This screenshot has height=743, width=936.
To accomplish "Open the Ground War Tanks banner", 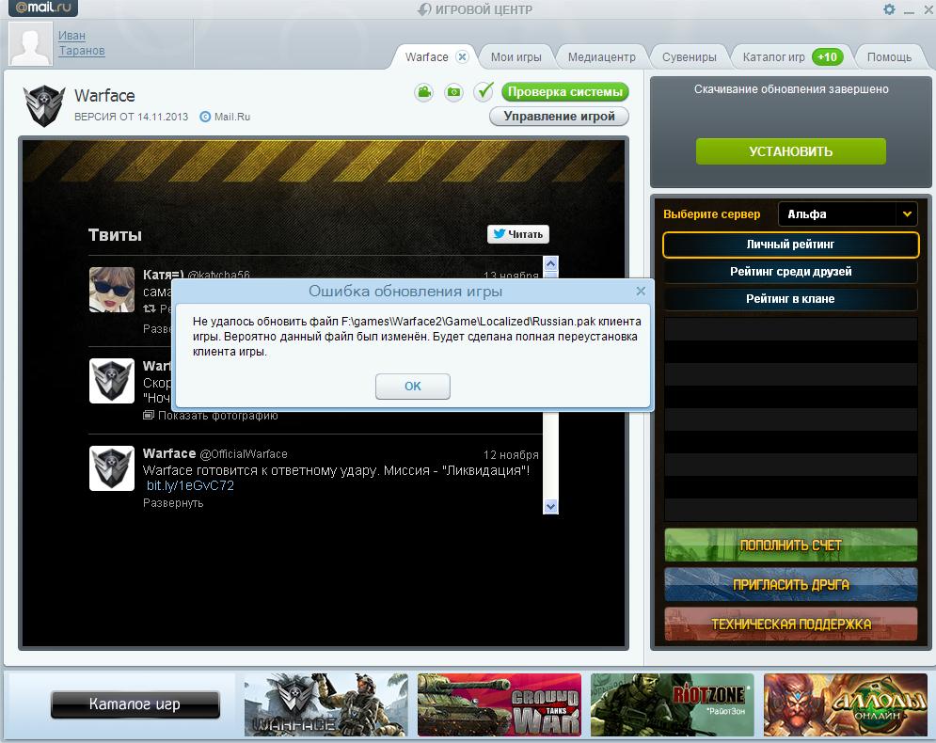I will tap(499, 704).
